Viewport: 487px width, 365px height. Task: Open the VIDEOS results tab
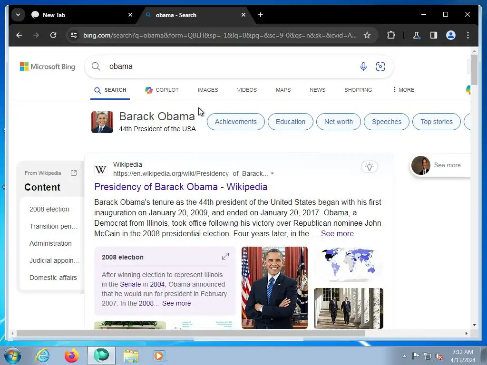(x=247, y=90)
